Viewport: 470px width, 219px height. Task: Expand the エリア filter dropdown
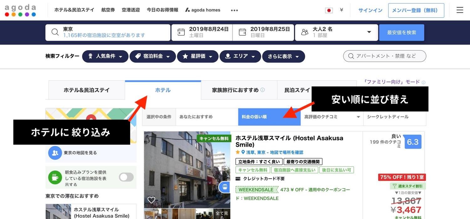tap(240, 56)
